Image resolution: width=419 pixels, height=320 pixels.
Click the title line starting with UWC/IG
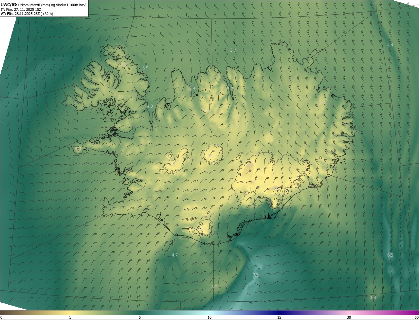44,4
